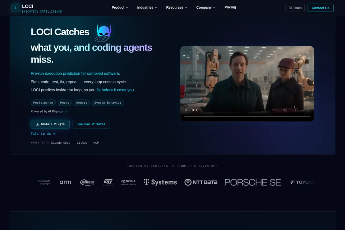The width and height of the screenshot is (345, 230).
Task: Select the Memory tag
Action: pyautogui.click(x=82, y=103)
